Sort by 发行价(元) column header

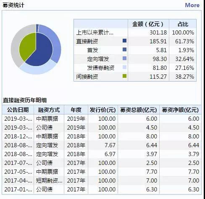(103, 110)
